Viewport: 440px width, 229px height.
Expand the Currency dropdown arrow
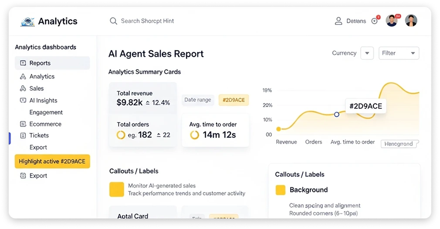[367, 53]
